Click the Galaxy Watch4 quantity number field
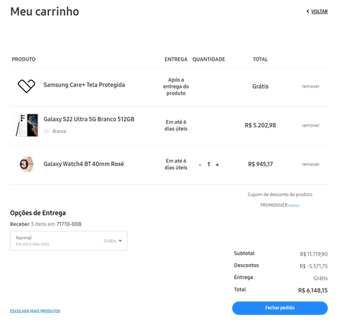 [209, 165]
